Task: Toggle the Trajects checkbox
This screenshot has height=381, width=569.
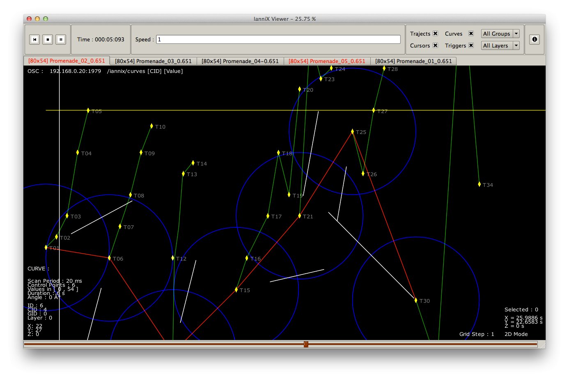Action: [436, 34]
